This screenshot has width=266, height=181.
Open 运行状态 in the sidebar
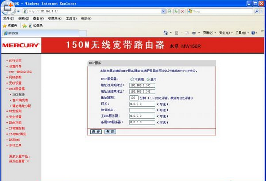pos(15,61)
